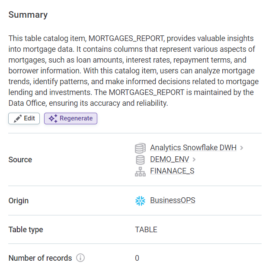Click the Snowflake logo icon beside BusinessOPS
Screen dimensions: 272x278
[x=140, y=200]
